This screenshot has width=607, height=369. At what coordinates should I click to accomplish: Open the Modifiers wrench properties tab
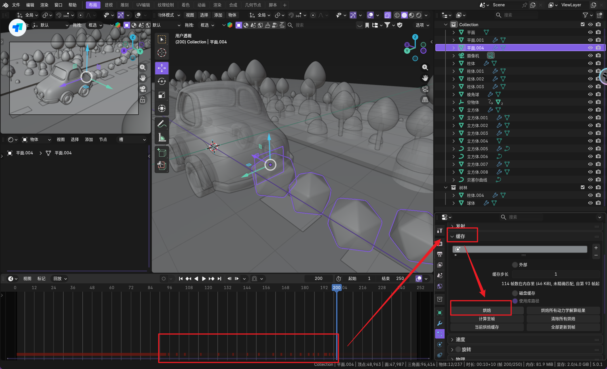440,323
